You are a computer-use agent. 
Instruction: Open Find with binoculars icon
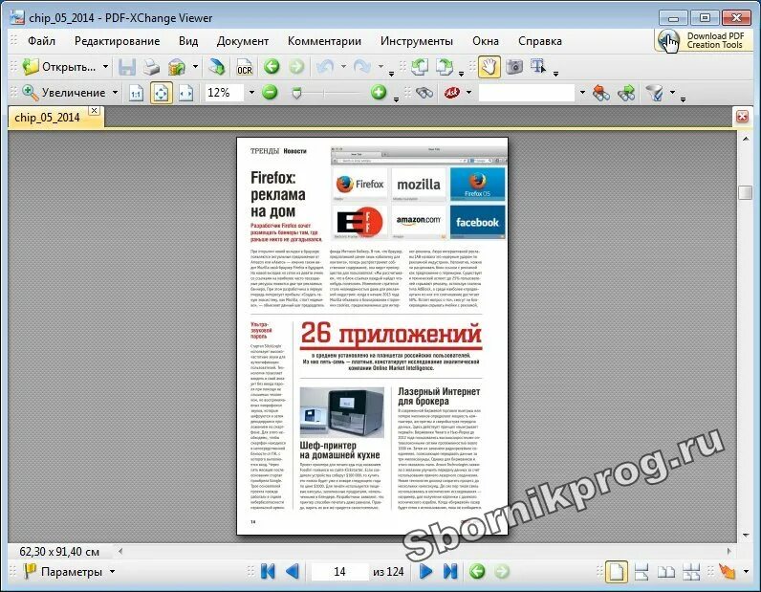[x=424, y=92]
